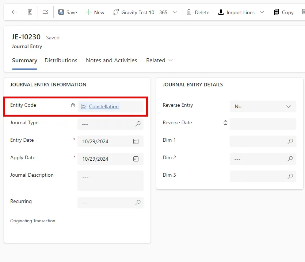Create a New journal entry

(95, 12)
